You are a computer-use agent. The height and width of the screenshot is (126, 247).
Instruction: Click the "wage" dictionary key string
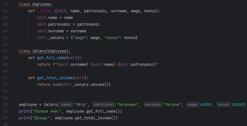pos(80,38)
